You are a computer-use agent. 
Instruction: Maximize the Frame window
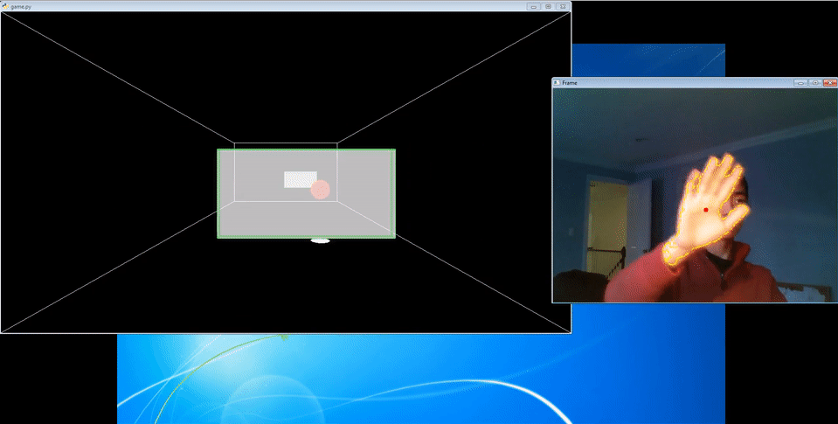pos(815,83)
